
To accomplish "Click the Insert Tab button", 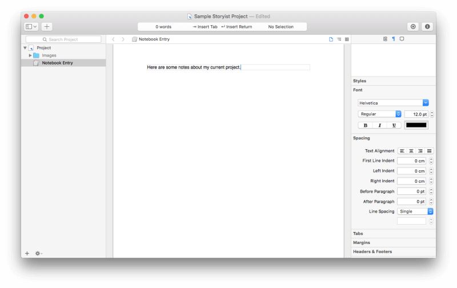I will coord(205,26).
